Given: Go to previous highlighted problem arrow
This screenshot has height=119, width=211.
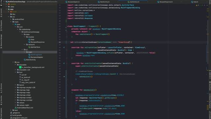Looking at the screenshot, I should tap(204, 5).
